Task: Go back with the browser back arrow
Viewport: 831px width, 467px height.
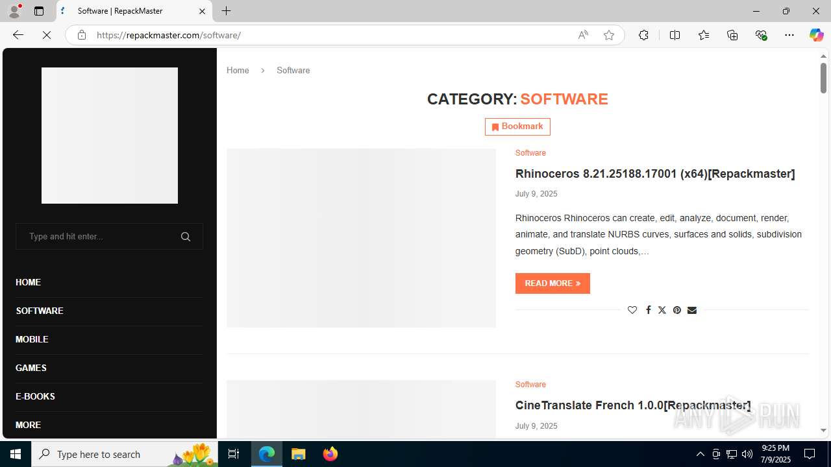Action: coord(18,35)
